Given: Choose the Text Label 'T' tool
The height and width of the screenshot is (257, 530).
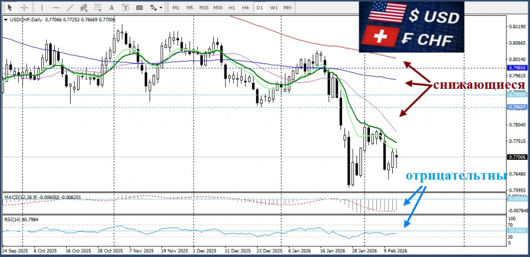Looking at the screenshot, I should click(x=125, y=7).
